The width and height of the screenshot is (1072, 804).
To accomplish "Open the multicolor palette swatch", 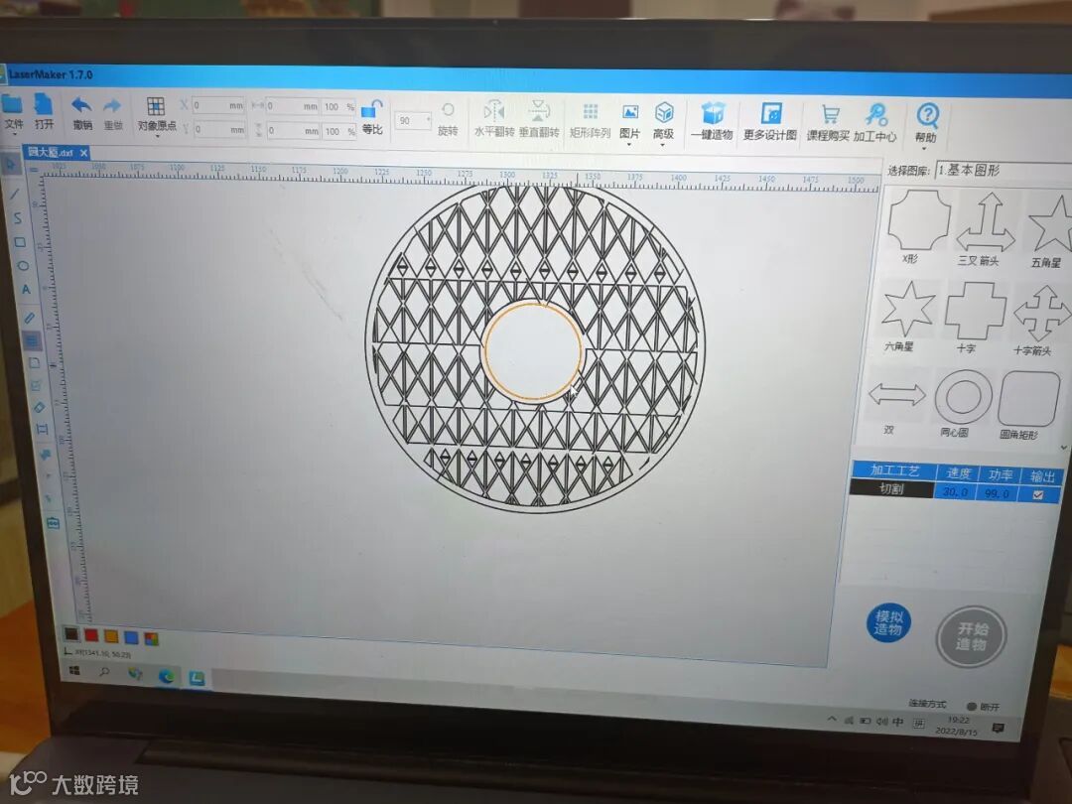I will (151, 638).
